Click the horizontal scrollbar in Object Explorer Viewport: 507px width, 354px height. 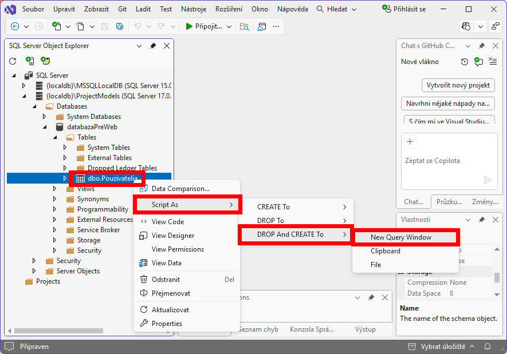[58, 331]
